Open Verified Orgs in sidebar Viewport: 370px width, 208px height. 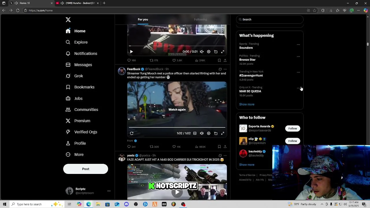coord(81,132)
